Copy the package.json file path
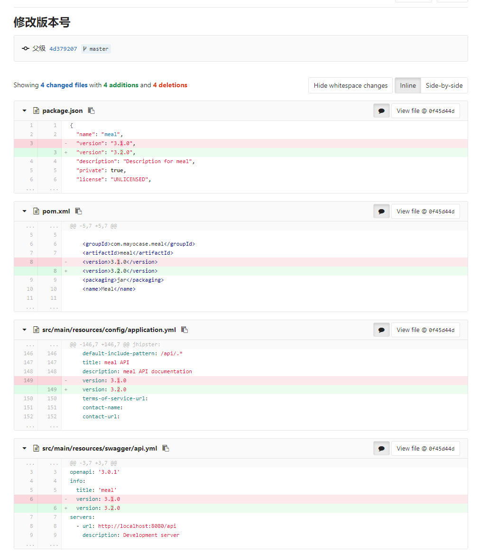 [92, 111]
